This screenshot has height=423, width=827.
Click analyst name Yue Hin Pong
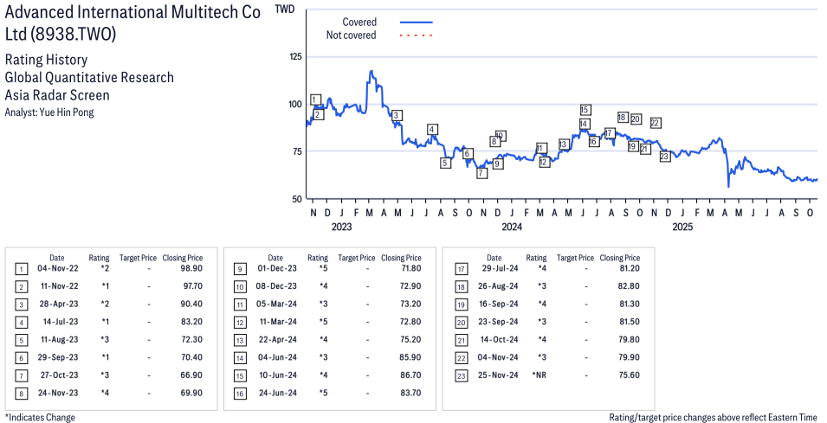click(49, 112)
